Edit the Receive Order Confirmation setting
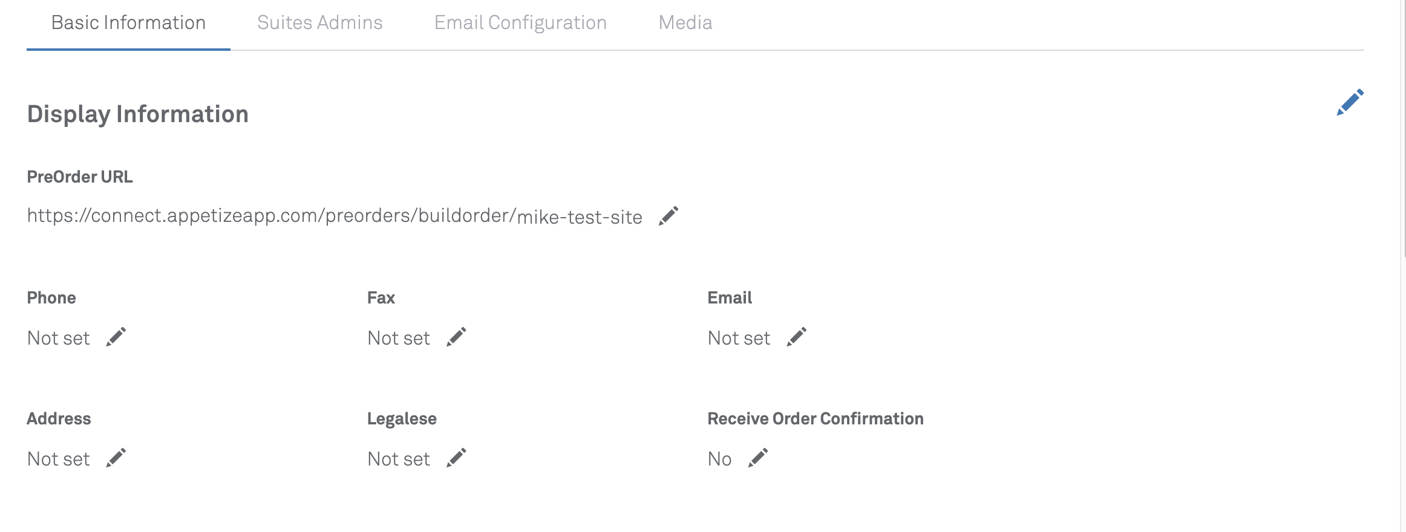Image resolution: width=1406 pixels, height=532 pixels. point(758,458)
